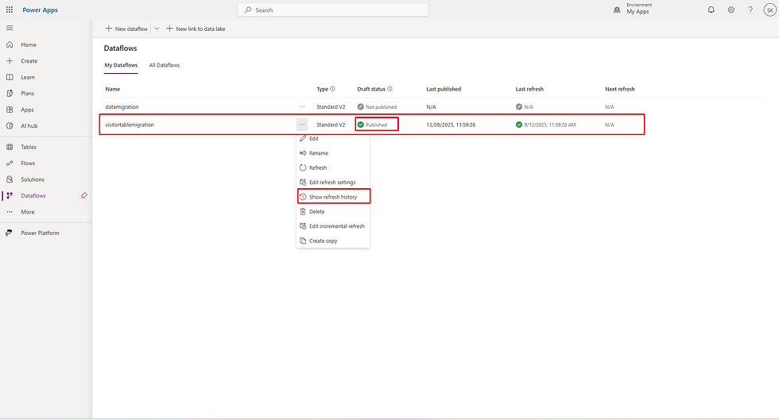Unpin Dataflows using the pin icon
The height and width of the screenshot is (420, 779).
84,195
